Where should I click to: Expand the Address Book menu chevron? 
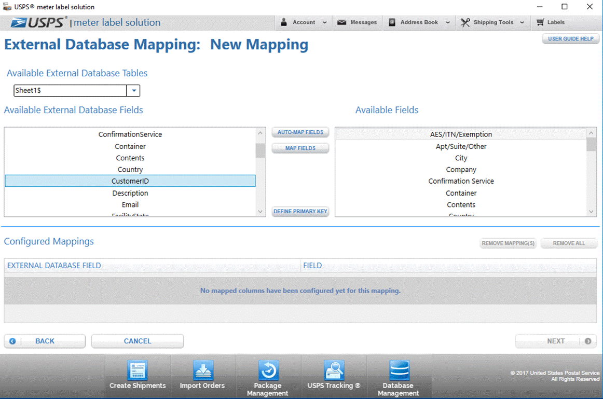click(x=448, y=23)
